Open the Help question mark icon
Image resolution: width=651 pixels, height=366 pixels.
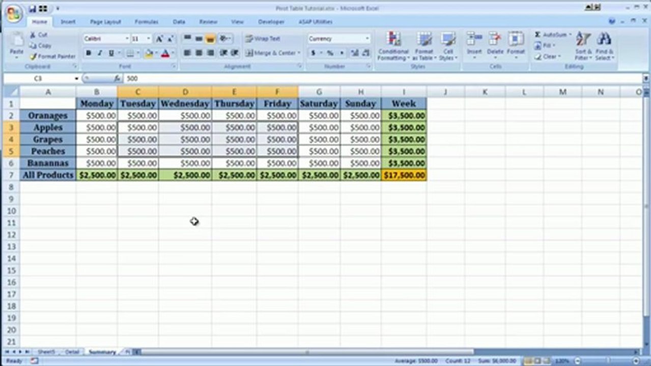(x=612, y=21)
